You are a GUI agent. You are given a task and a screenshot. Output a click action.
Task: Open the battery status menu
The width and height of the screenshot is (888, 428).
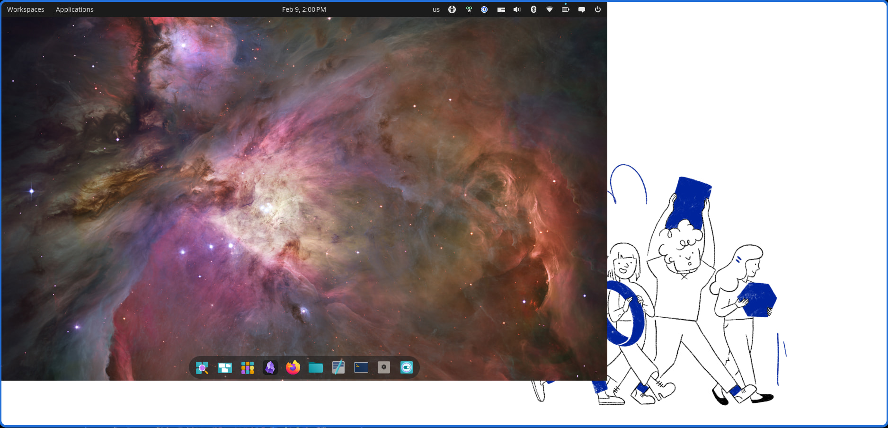pos(565,9)
